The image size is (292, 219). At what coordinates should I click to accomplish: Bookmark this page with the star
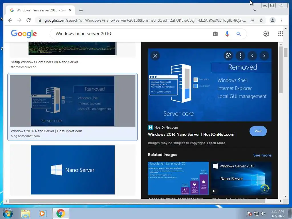click(261, 20)
